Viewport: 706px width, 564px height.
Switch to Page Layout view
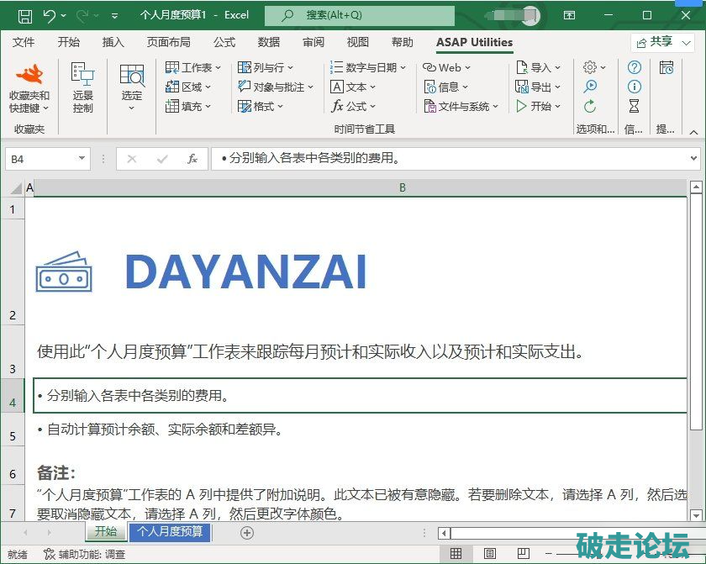[x=489, y=554]
